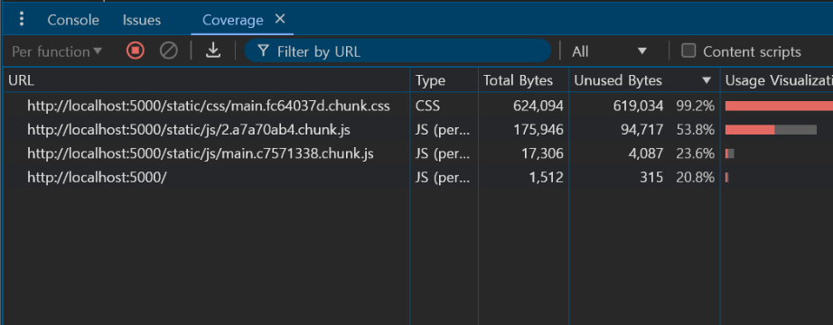The height and width of the screenshot is (325, 833).
Task: Toggle the Unused Bytes sort arrow
Action: click(x=706, y=80)
